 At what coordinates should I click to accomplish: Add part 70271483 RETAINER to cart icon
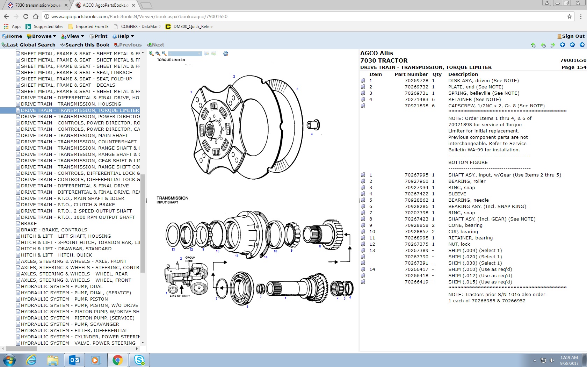[363, 99]
